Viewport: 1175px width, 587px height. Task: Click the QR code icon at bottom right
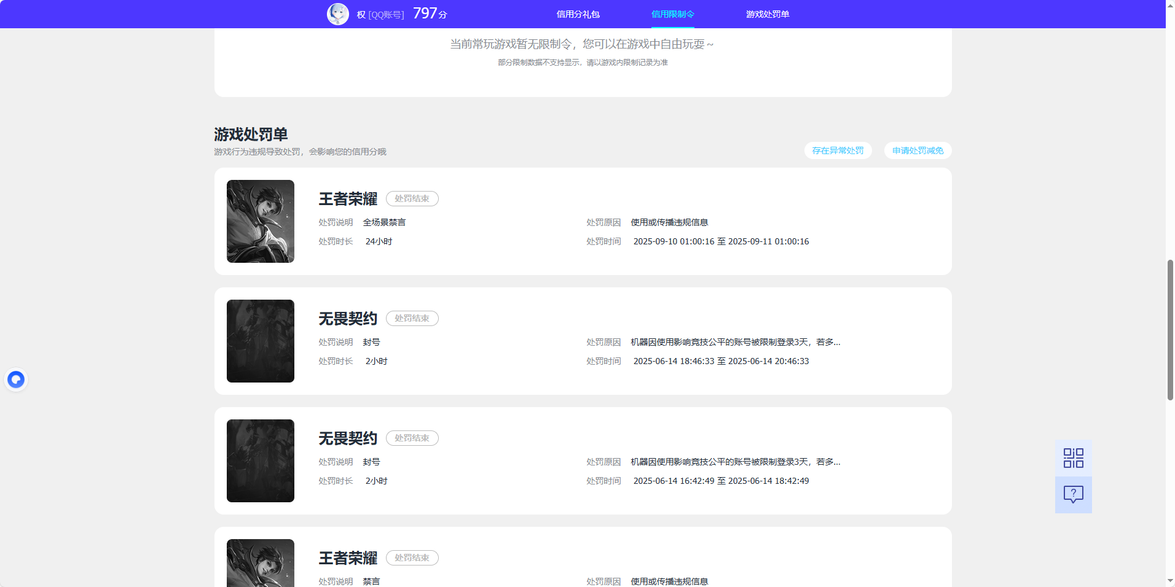tap(1072, 457)
